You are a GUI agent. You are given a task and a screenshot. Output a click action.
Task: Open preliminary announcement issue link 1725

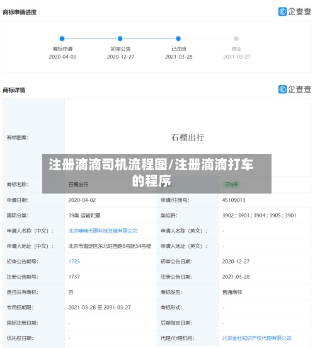click(74, 262)
